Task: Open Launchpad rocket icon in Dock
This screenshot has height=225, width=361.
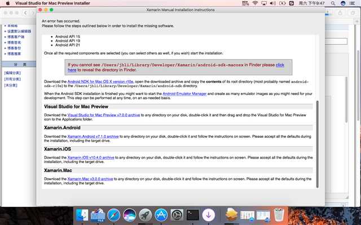Action: point(145,215)
